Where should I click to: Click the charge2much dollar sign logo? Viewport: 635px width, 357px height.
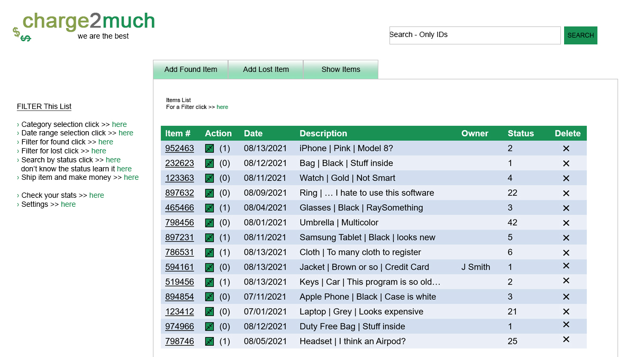pos(22,34)
